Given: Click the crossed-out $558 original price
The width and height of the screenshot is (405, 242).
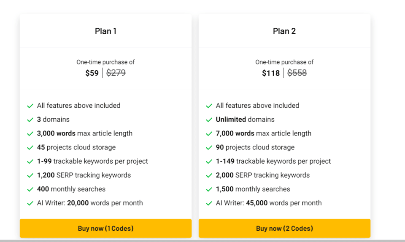Looking at the screenshot, I should point(297,73).
